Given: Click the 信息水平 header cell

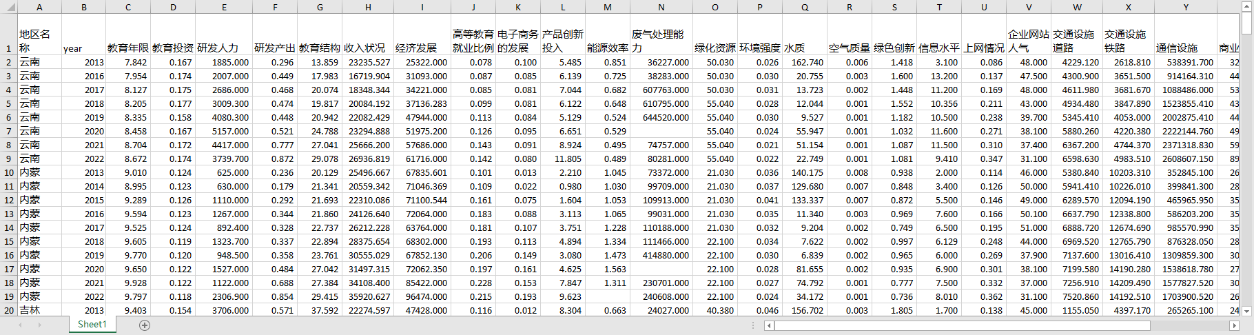Looking at the screenshot, I should point(939,34).
